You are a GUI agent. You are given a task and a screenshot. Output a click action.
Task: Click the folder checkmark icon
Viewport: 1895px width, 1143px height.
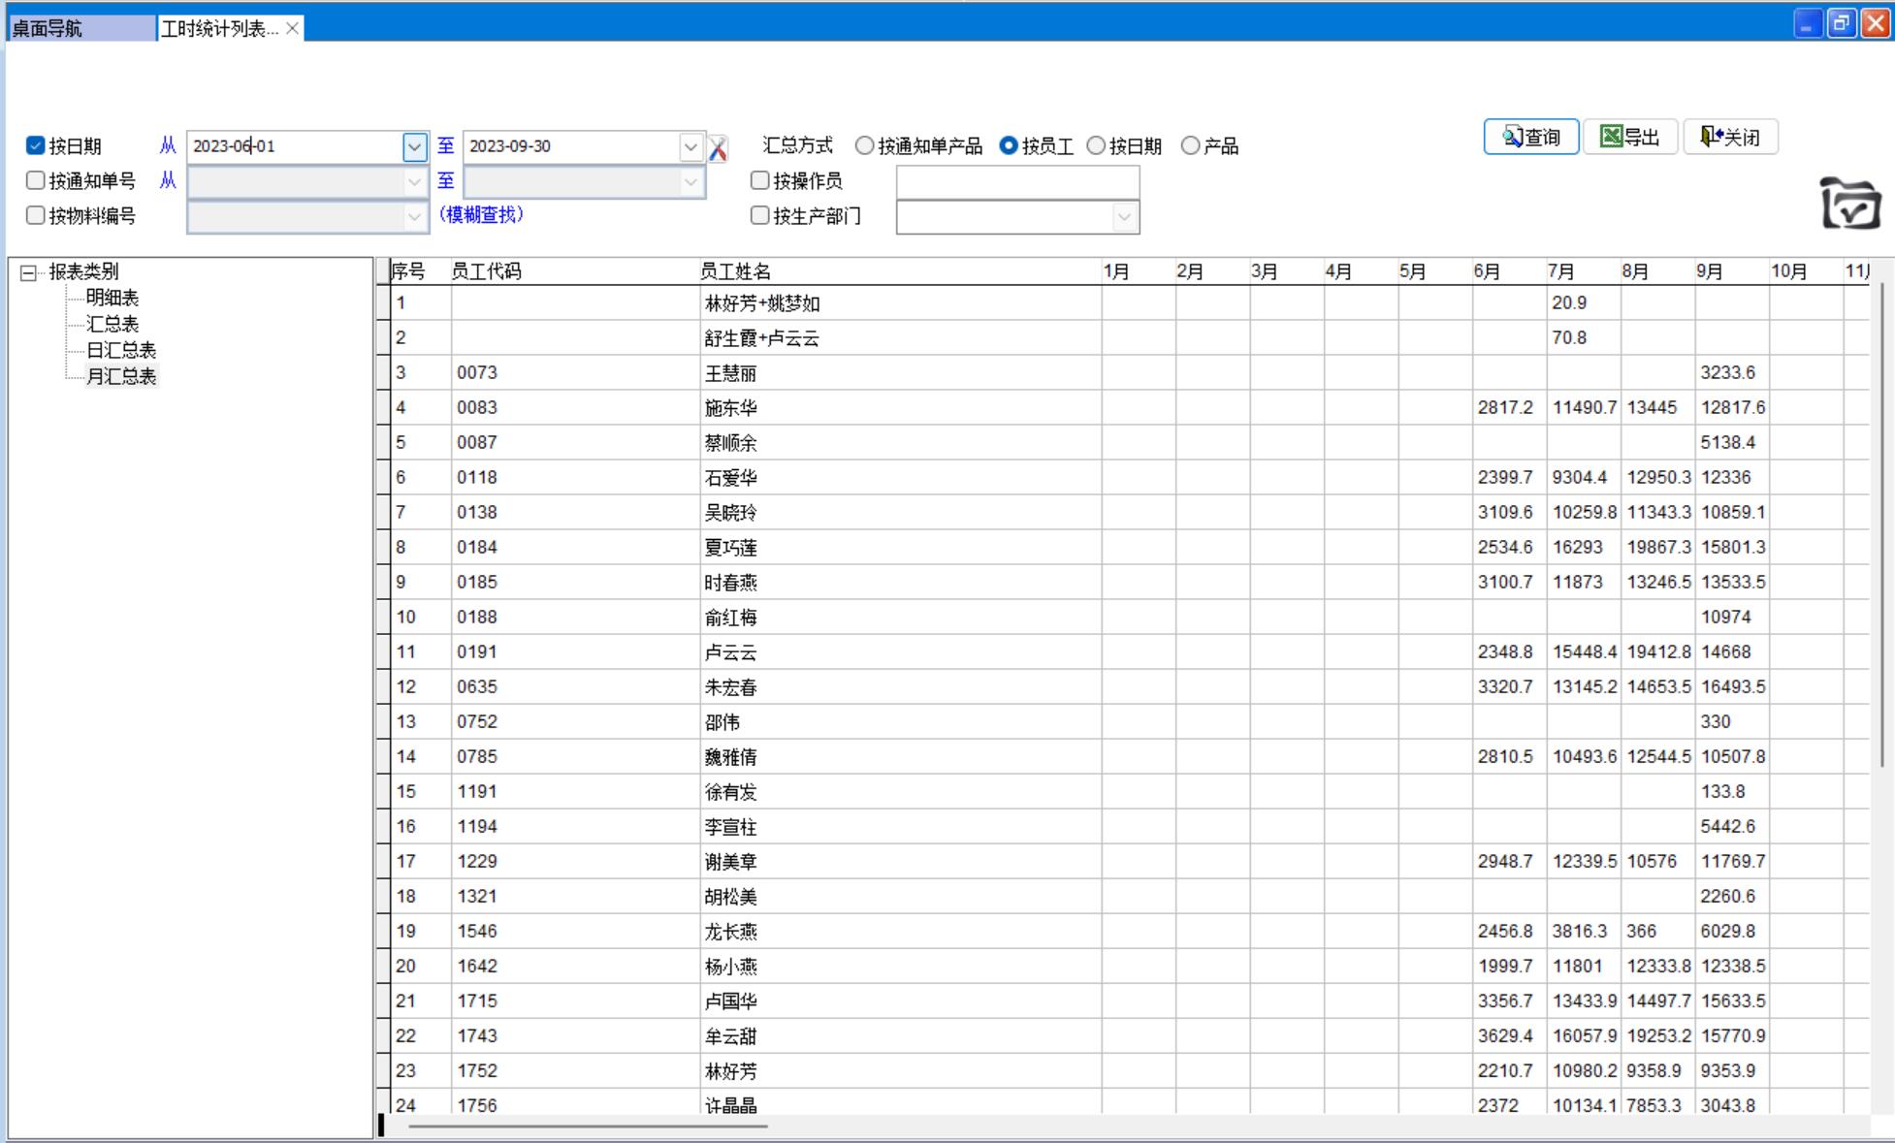pyautogui.click(x=1849, y=204)
